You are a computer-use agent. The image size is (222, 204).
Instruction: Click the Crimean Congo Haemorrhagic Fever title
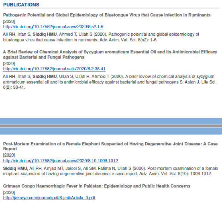[x=97, y=186]
